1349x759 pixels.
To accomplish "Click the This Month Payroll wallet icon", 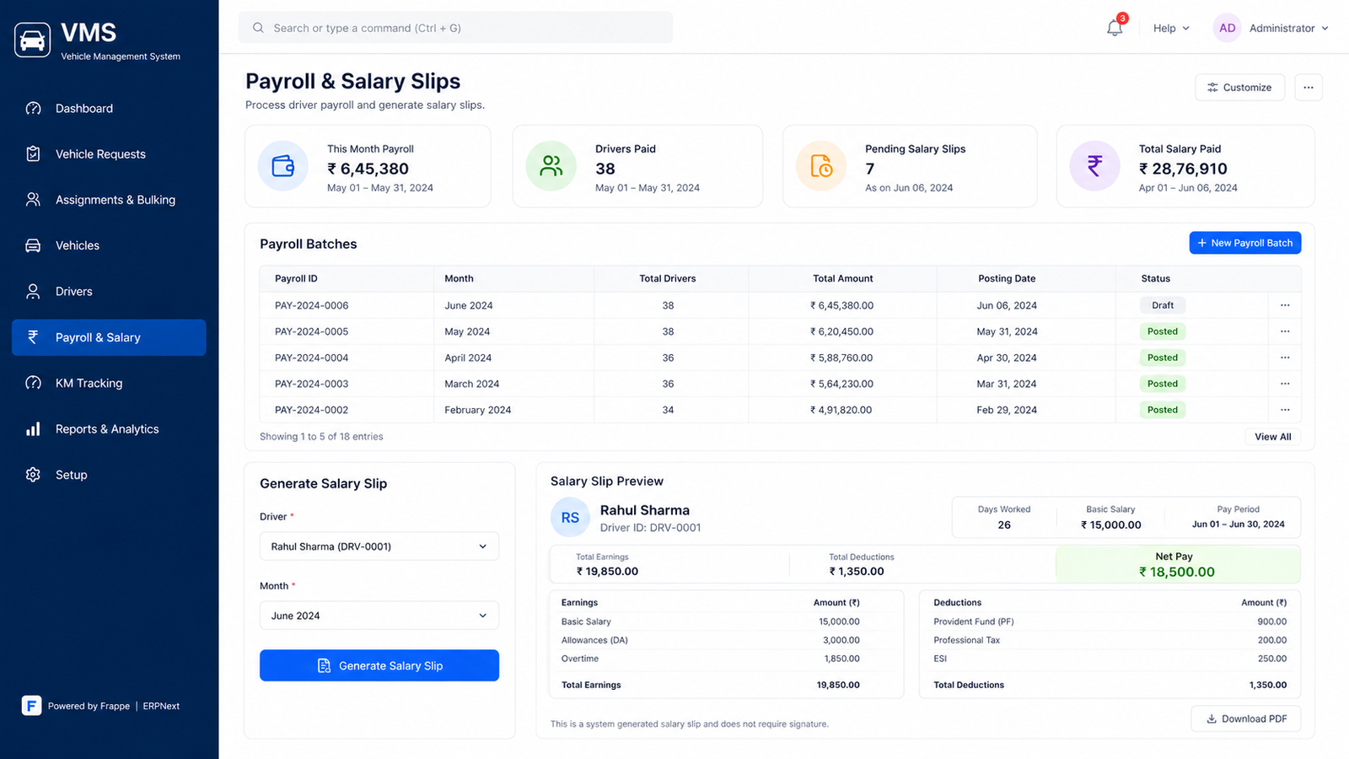I will click(283, 166).
